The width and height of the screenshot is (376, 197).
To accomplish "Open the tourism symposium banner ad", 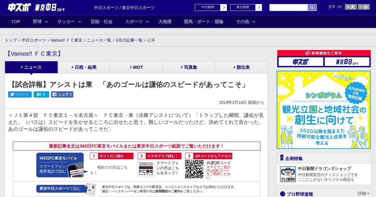I will coord(324,110).
